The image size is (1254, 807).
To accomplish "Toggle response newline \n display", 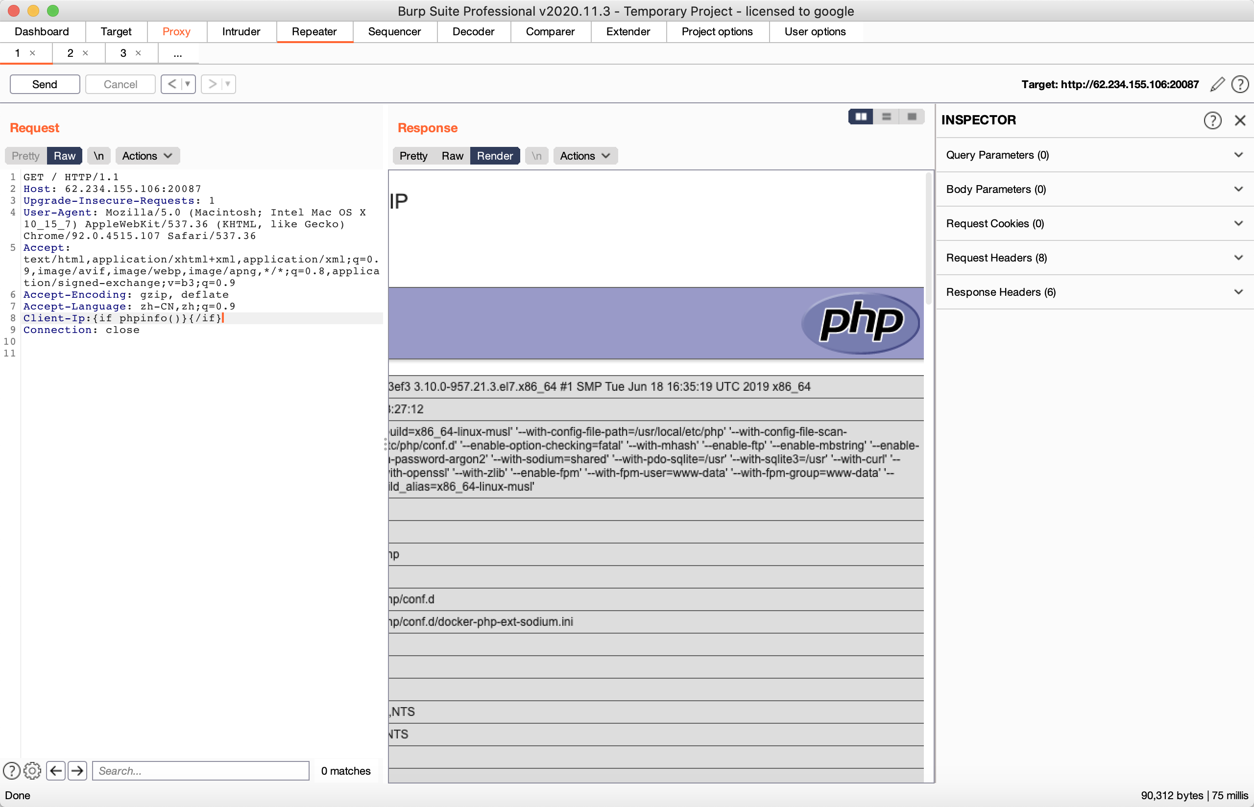I will tap(536, 156).
